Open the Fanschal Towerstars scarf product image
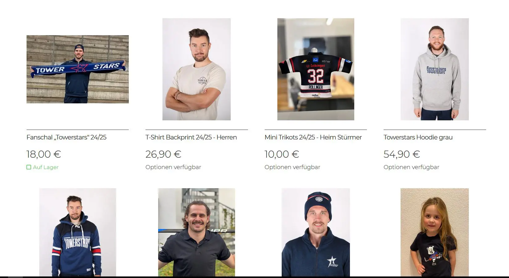Image resolution: width=509 pixels, height=278 pixels. 78,69
